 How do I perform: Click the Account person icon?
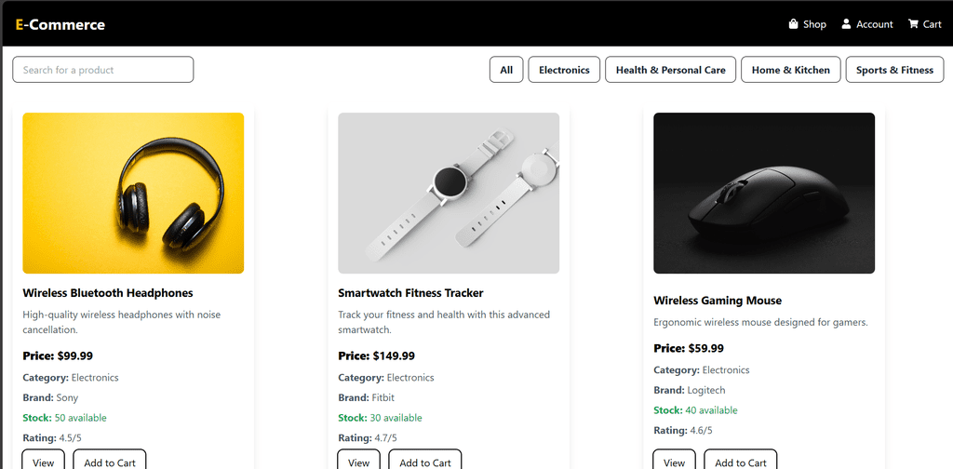click(847, 24)
